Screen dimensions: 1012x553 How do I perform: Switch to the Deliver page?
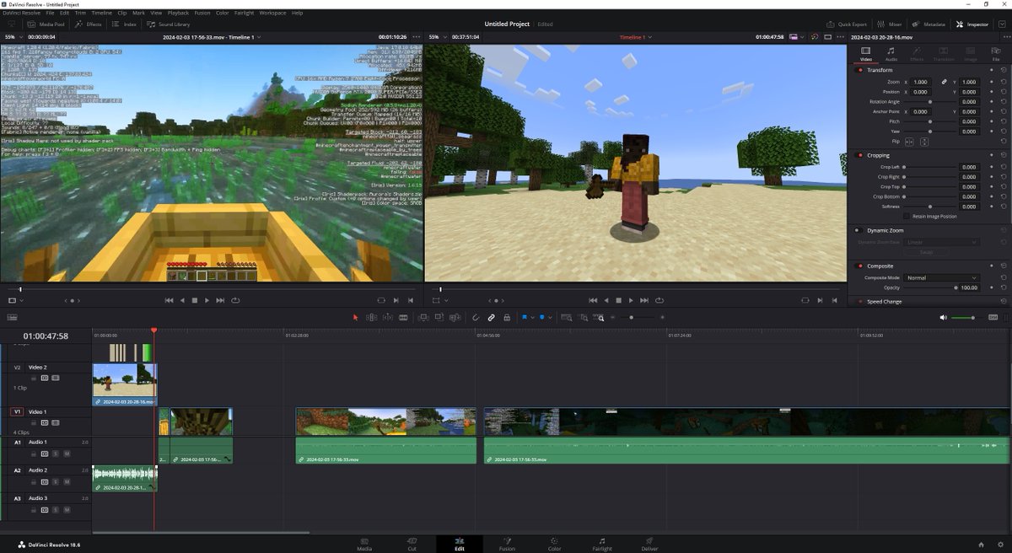(x=649, y=544)
